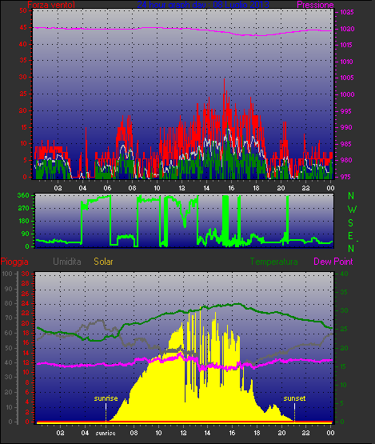375x444 pixels.
Task: Click the 'Forza vento' axis title
Action: 51,5
